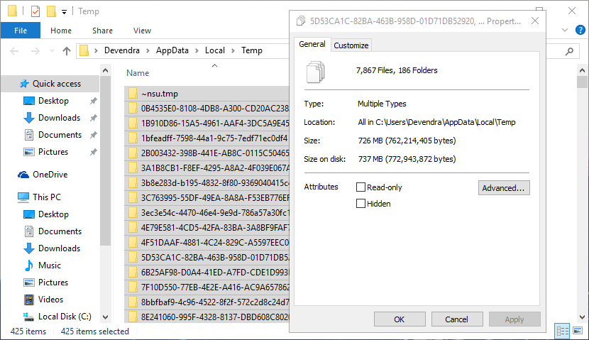Open pinned Pictures under Quick access
Image resolution: width=589 pixels, height=340 pixels.
pos(53,152)
